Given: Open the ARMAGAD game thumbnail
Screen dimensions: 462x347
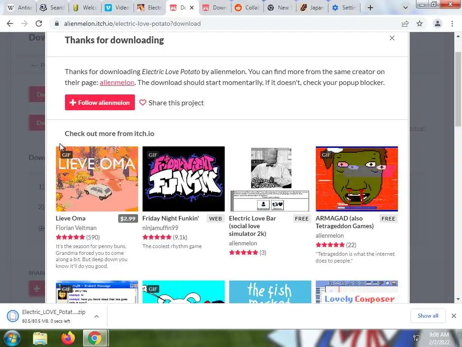Looking at the screenshot, I should click(357, 179).
